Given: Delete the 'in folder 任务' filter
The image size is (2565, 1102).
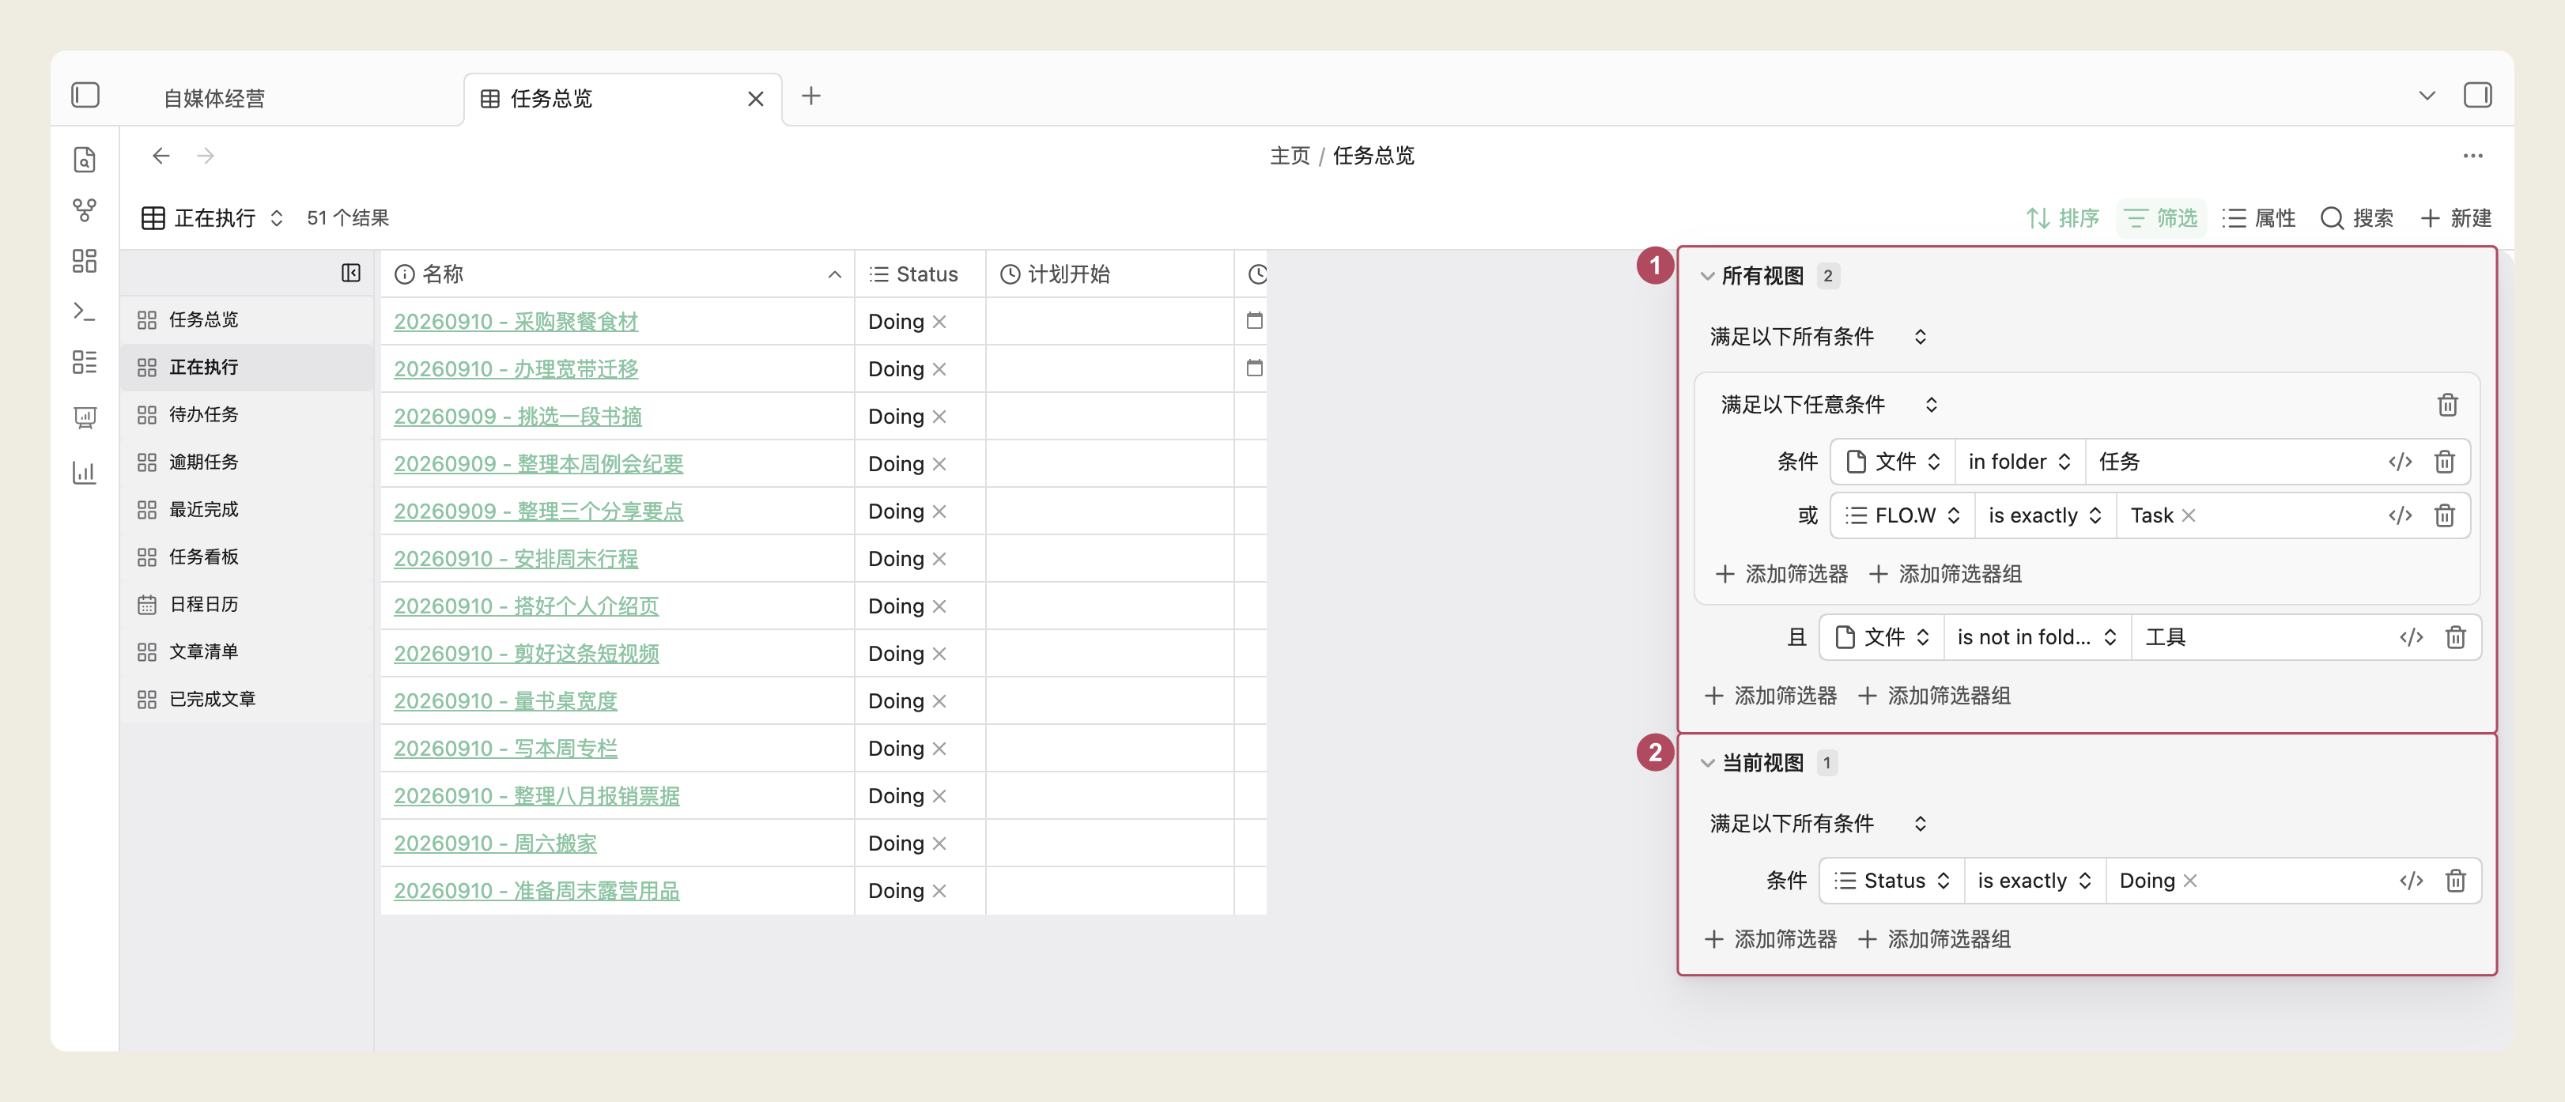Looking at the screenshot, I should 2445,462.
